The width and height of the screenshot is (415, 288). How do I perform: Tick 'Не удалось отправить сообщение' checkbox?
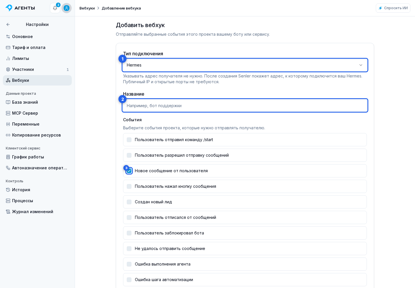tap(129, 249)
